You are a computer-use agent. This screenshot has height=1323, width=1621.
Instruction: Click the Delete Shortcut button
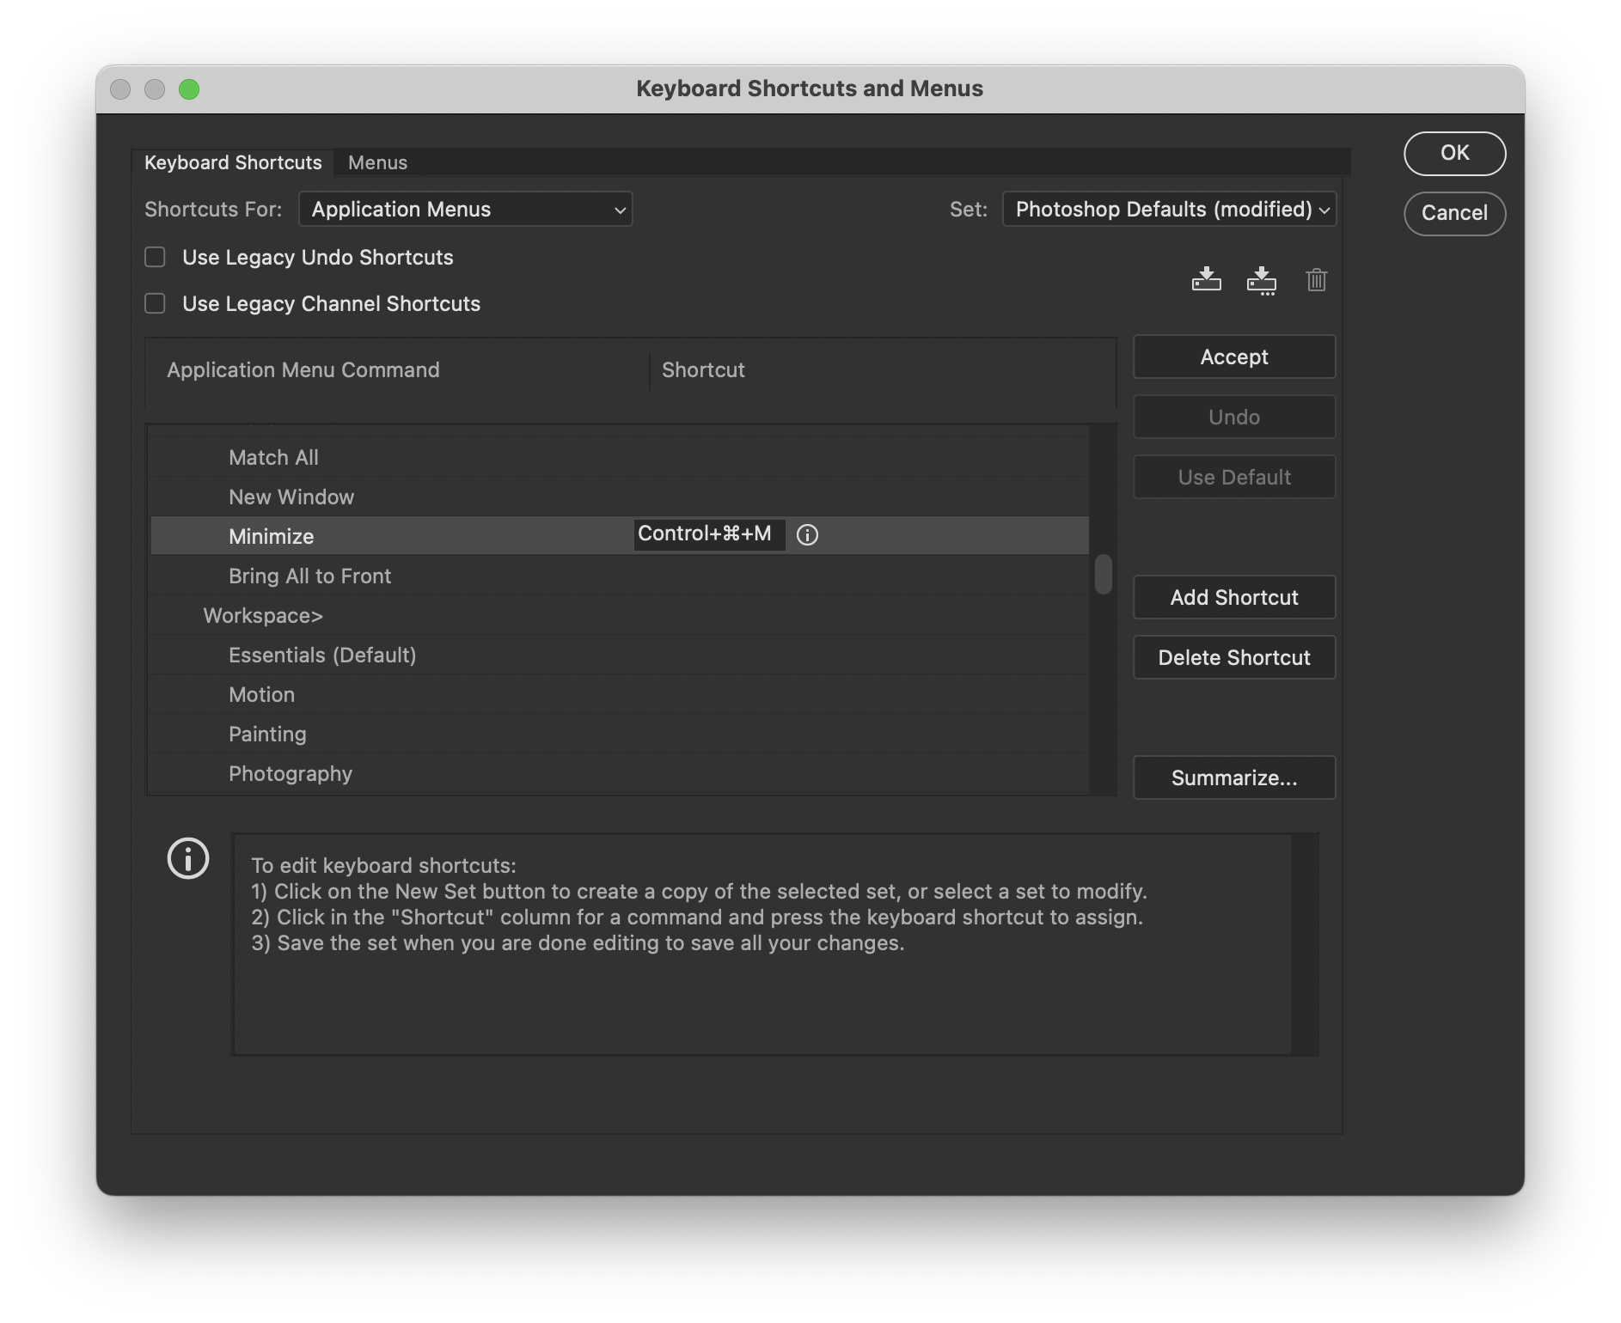coord(1234,657)
